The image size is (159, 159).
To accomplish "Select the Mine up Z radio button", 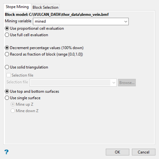I will [x=13, y=104].
